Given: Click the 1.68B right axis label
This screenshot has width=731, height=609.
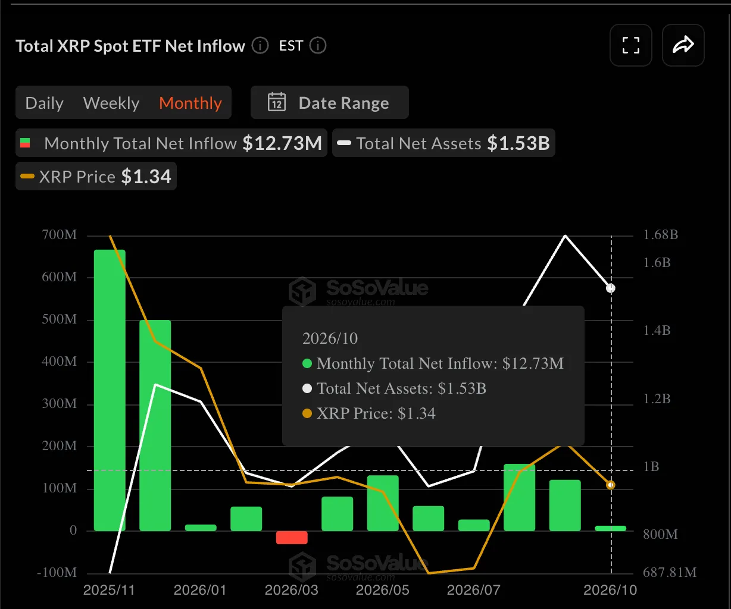Looking at the screenshot, I should coord(661,235).
